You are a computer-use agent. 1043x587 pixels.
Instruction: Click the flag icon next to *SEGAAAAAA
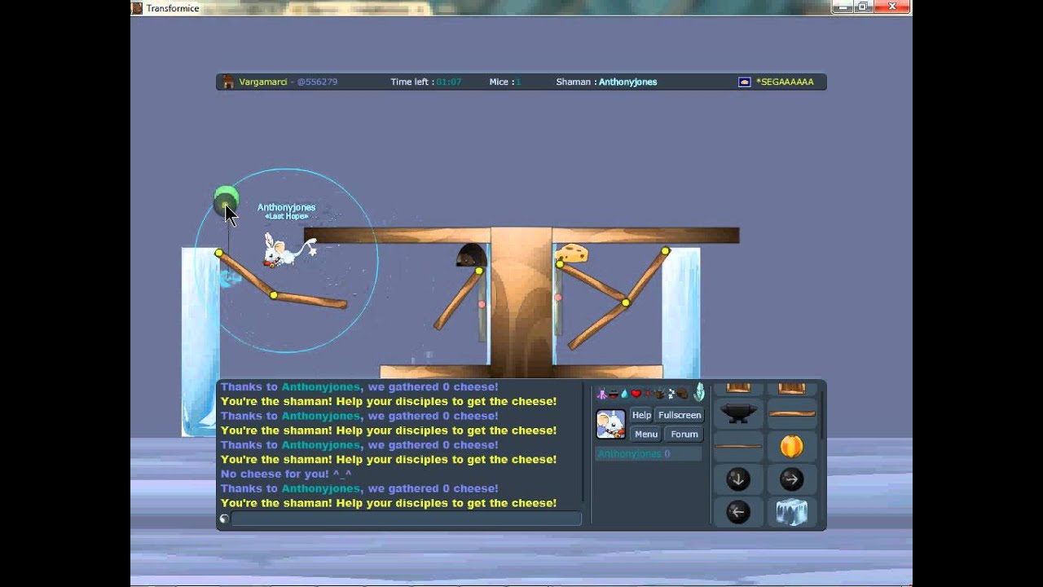click(x=744, y=82)
